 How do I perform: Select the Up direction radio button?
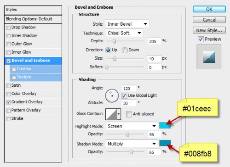(x=108, y=50)
